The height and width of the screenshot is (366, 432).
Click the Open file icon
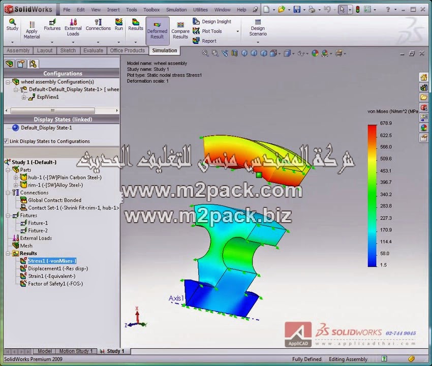tap(281, 9)
